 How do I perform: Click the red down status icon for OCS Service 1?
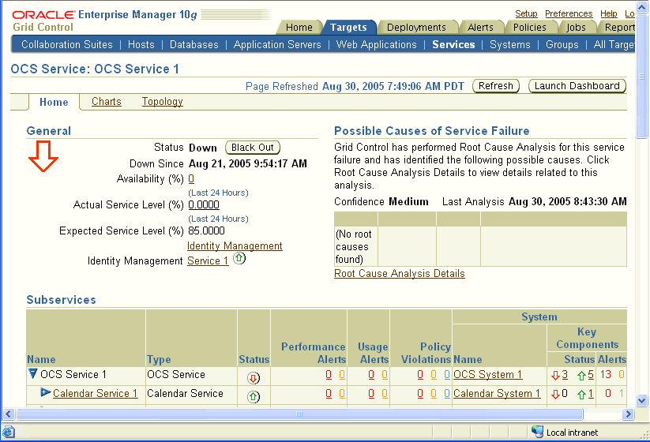(x=254, y=376)
